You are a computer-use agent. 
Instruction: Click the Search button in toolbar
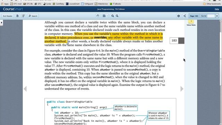click(x=33, y=16)
